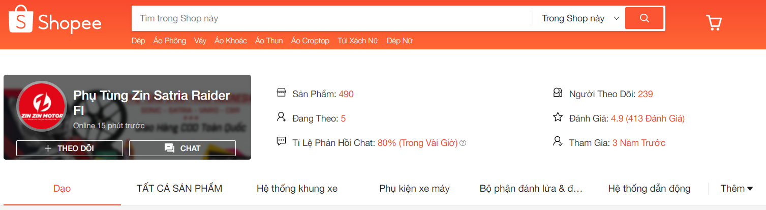The image size is (766, 210).
Task: Expand the Thêm category menu
Action: 737,189
